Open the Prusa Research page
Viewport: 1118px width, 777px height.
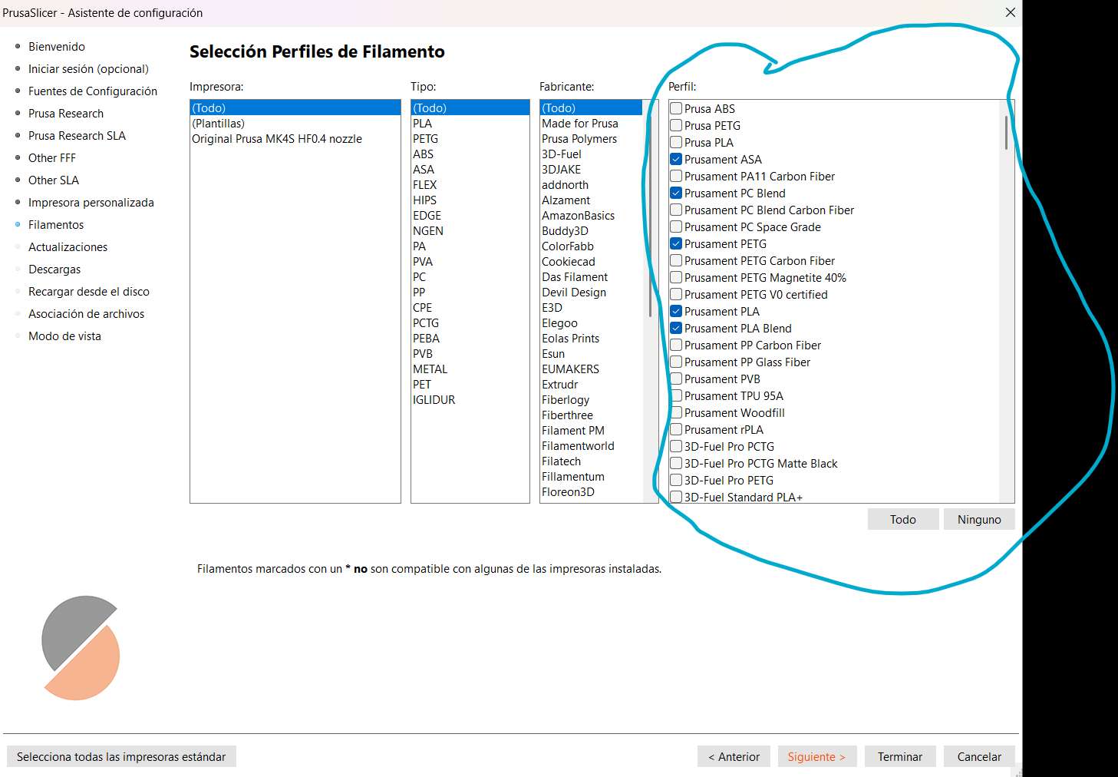(66, 114)
